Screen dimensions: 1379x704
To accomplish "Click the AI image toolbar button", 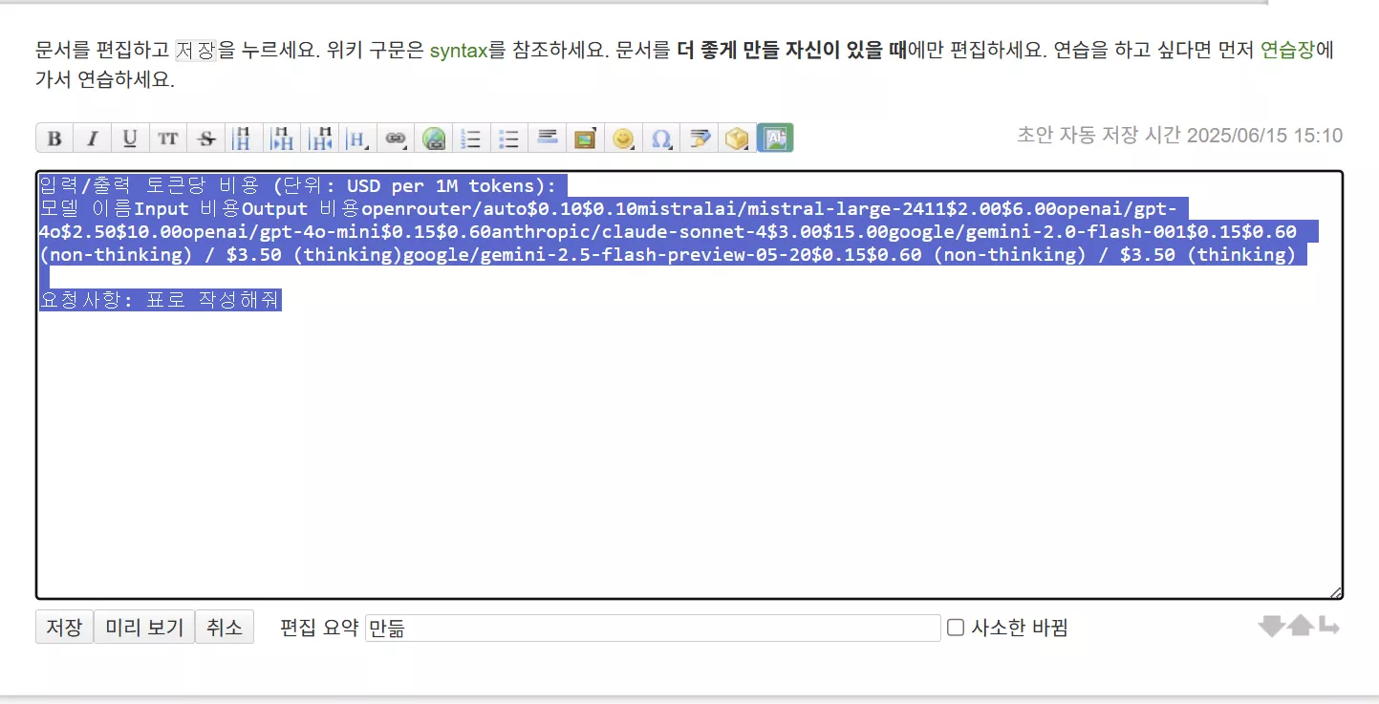I will click(775, 139).
